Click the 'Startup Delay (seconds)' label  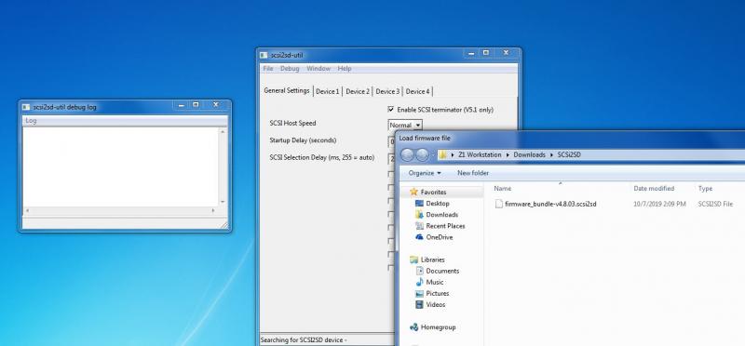pyautogui.click(x=303, y=140)
